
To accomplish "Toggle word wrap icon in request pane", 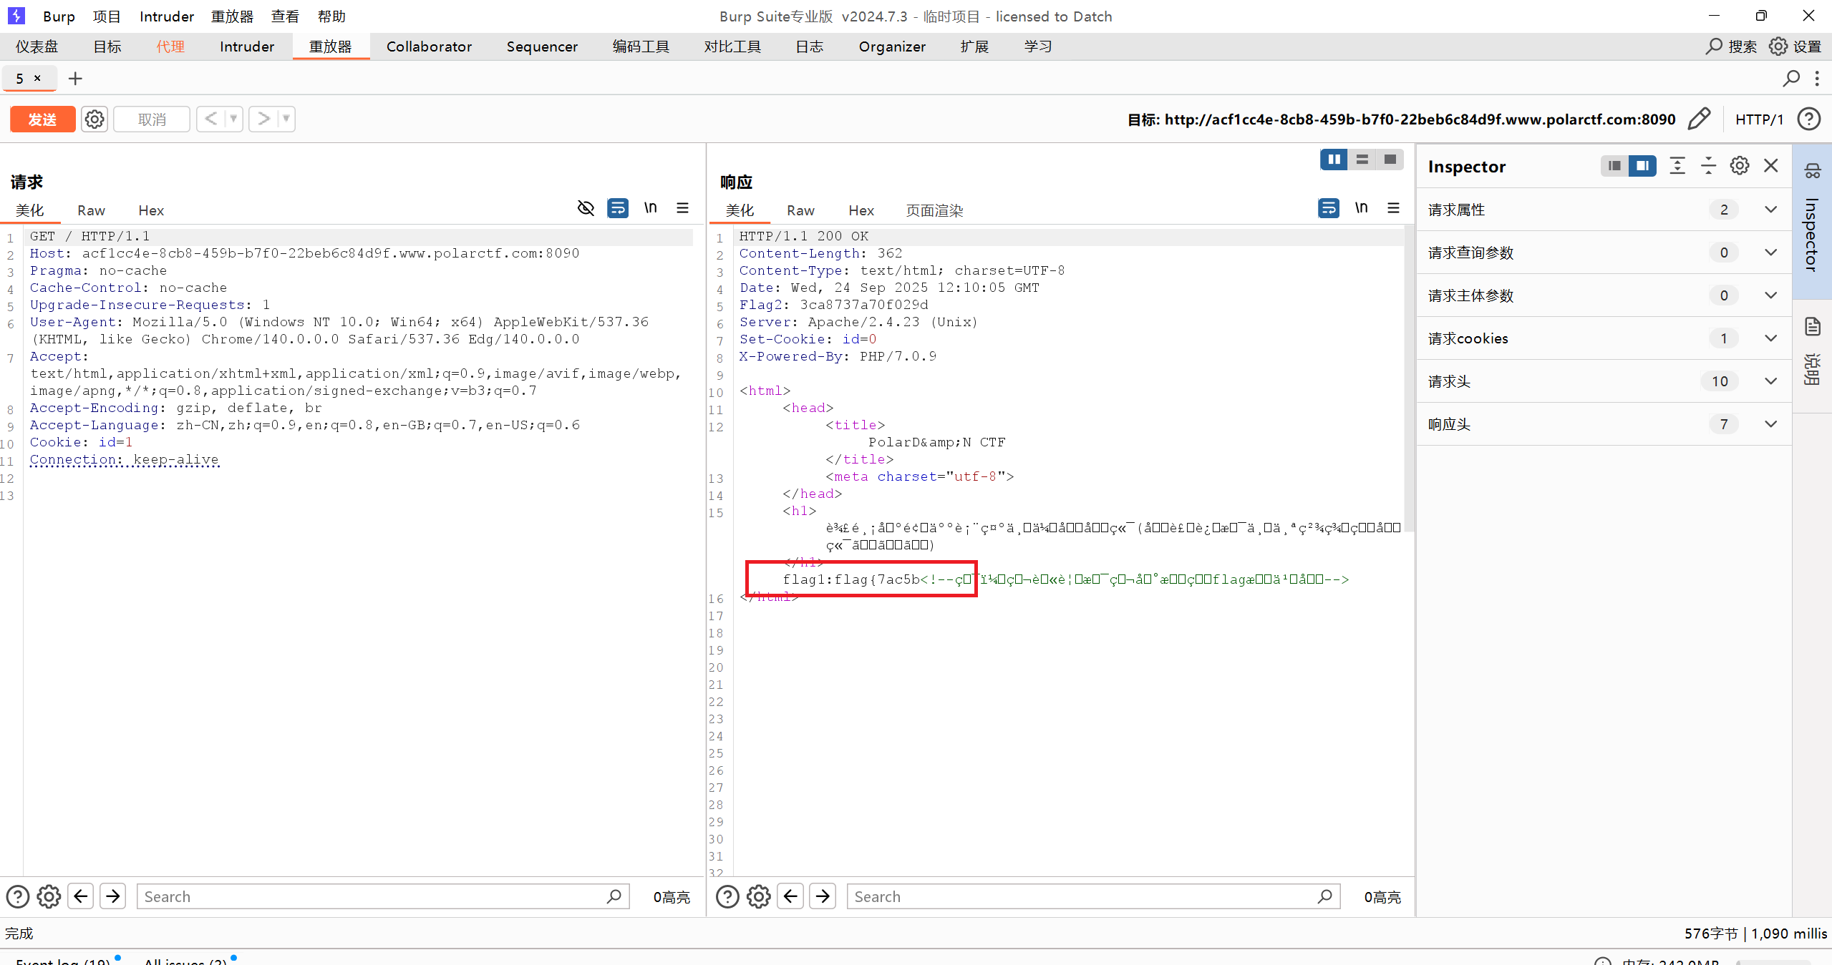I will tap(617, 208).
